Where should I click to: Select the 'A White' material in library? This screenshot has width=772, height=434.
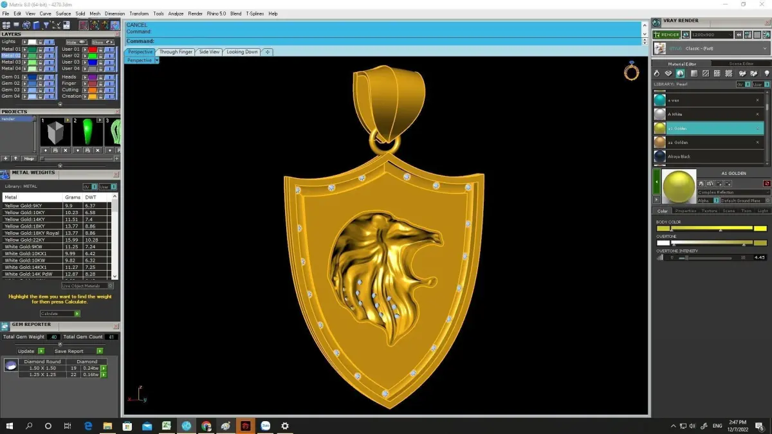708,114
